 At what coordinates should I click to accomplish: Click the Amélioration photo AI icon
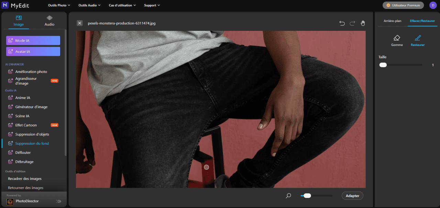pyautogui.click(x=11, y=72)
